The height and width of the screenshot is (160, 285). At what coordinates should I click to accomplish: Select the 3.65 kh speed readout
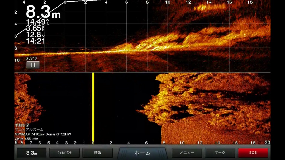click(x=35, y=28)
